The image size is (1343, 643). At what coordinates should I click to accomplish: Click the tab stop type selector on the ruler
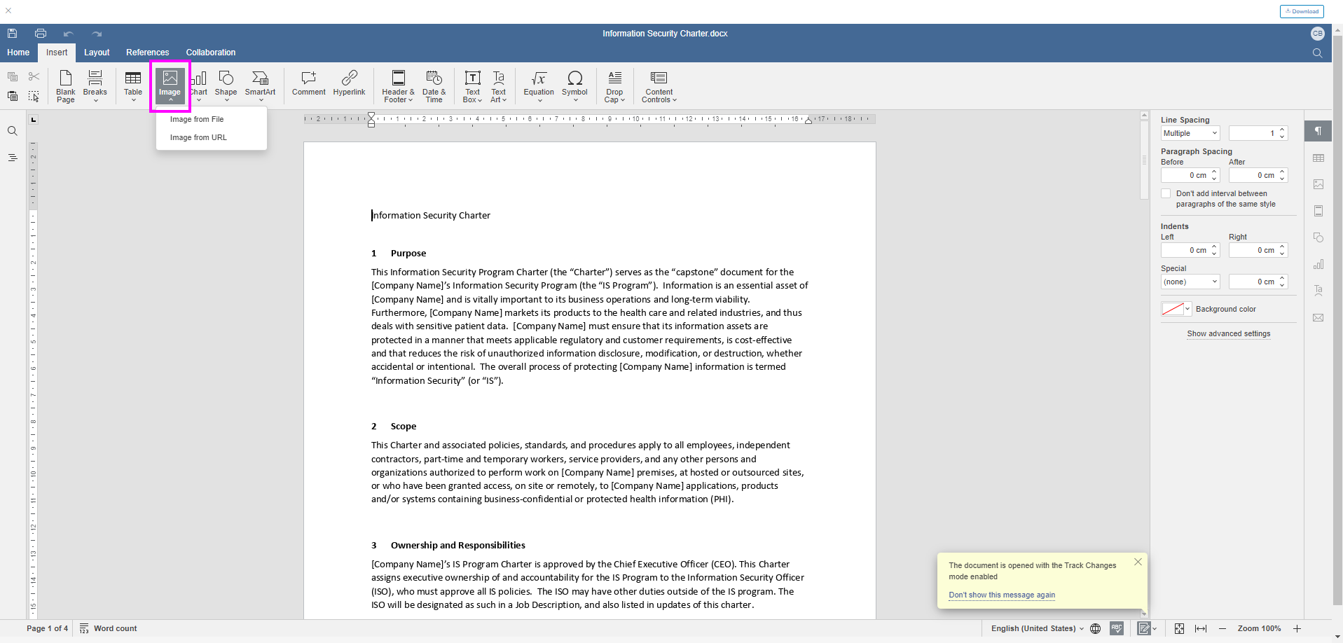(x=33, y=120)
